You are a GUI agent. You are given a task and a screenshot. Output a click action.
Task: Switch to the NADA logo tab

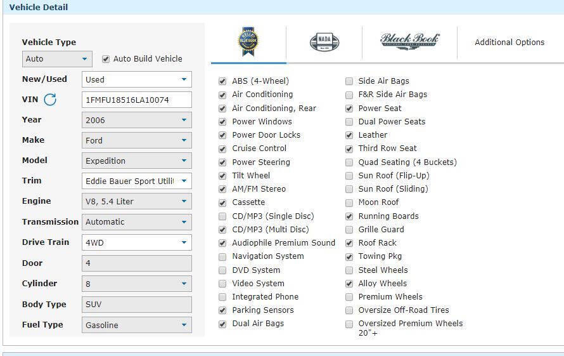pos(324,43)
